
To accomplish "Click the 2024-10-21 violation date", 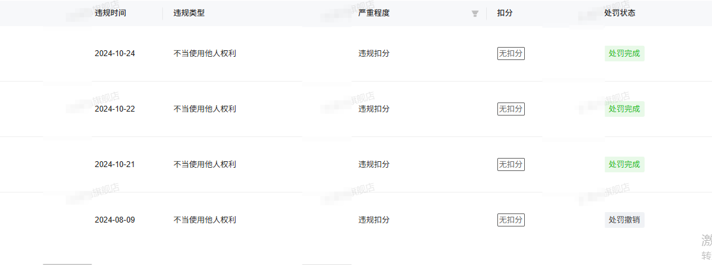I will [115, 164].
